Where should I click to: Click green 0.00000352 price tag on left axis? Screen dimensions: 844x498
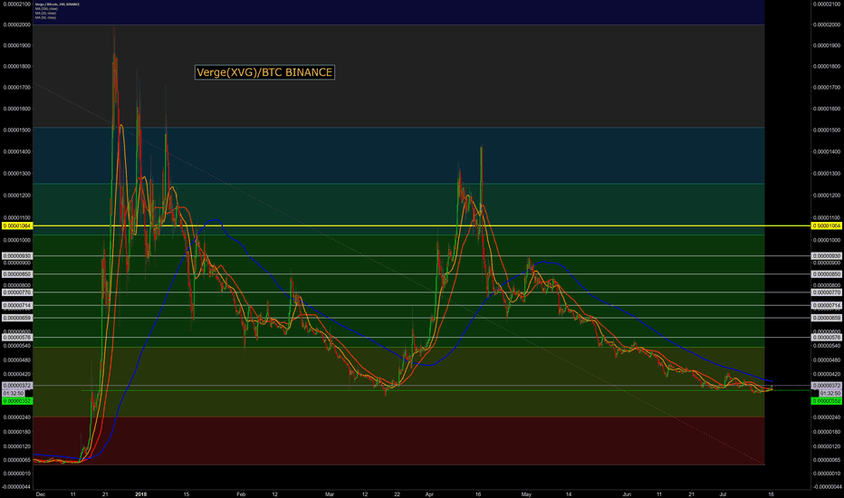point(17,401)
